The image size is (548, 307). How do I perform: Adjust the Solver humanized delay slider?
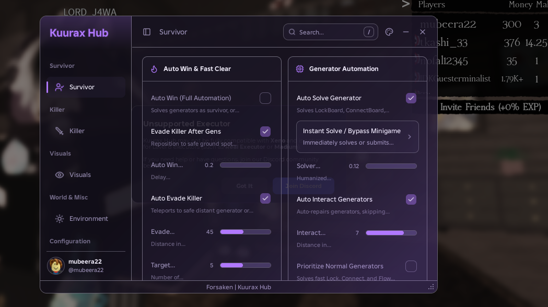[x=391, y=166]
